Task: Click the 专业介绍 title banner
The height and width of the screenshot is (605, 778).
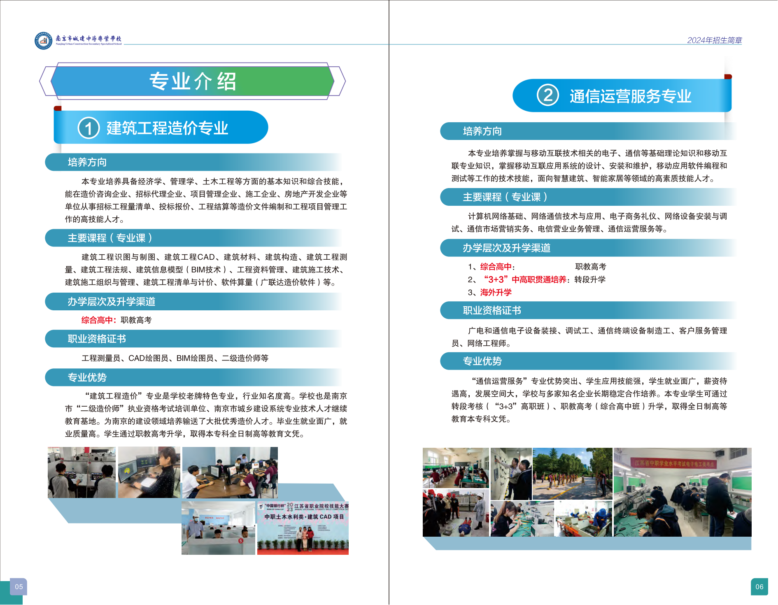Action: (x=192, y=81)
